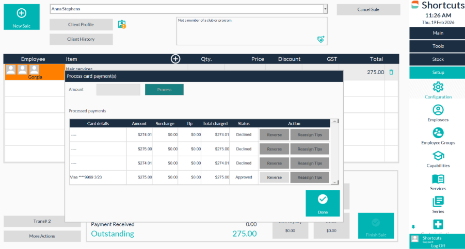Open Employee Groups from the sidebar
Viewport: 465px width, 249px height.
[438, 133]
